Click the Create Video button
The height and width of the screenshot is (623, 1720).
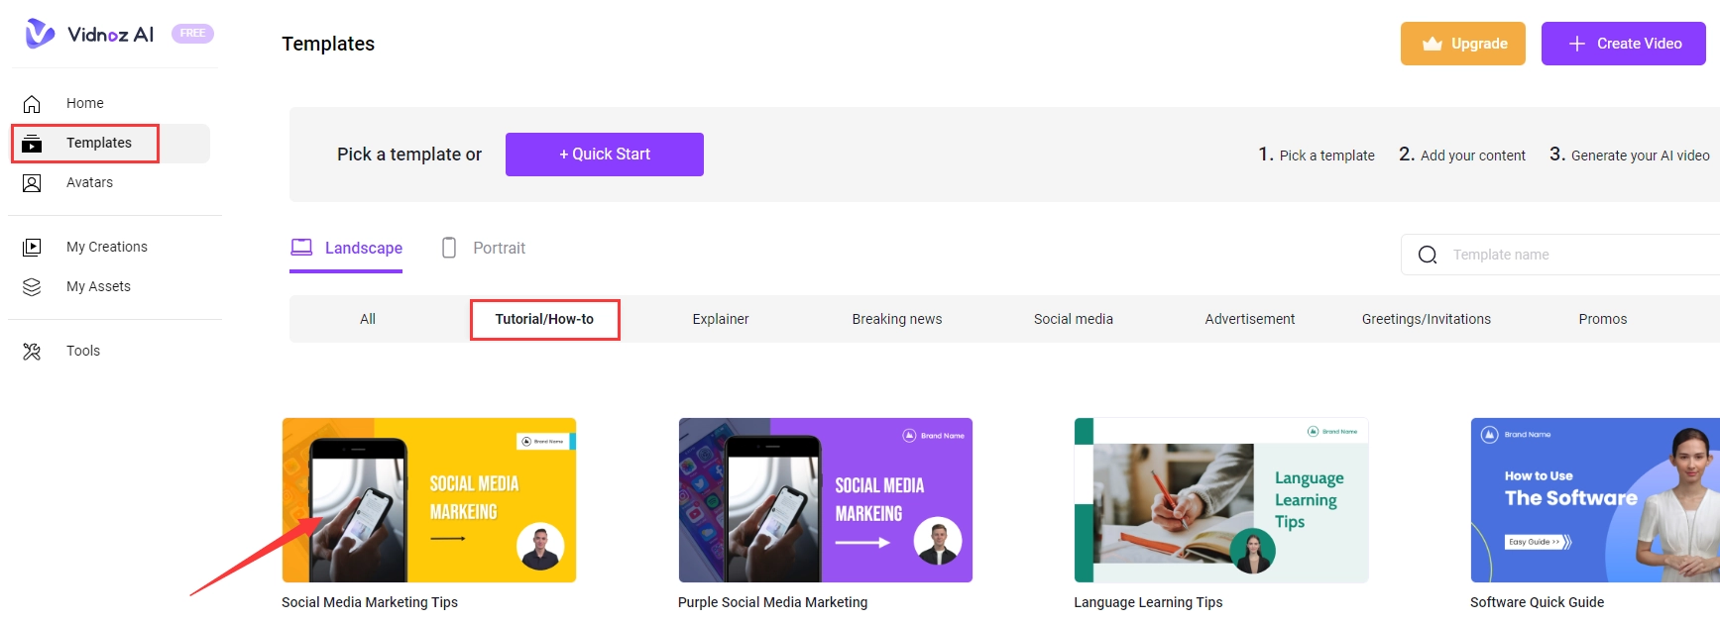point(1623,44)
